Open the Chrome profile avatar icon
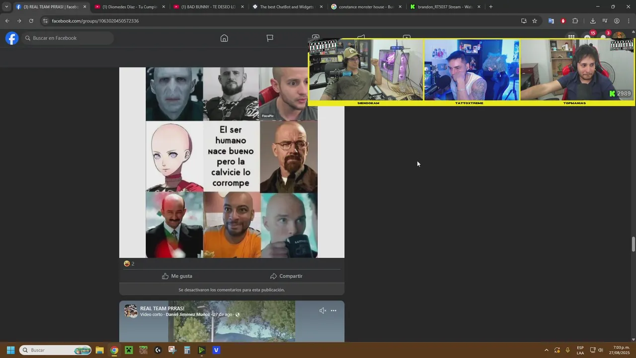The width and height of the screenshot is (636, 358). (x=617, y=21)
